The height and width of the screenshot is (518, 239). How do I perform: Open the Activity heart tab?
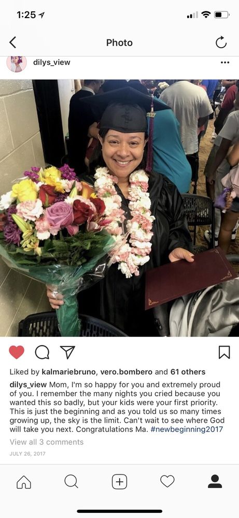[167, 481]
